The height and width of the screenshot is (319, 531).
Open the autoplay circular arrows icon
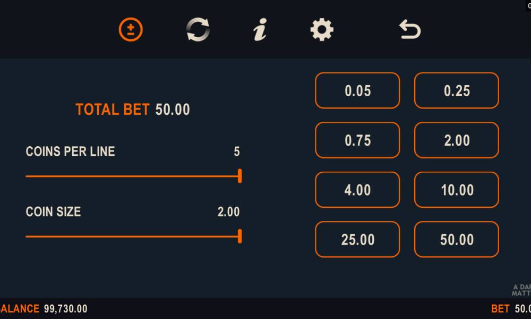pos(198,30)
